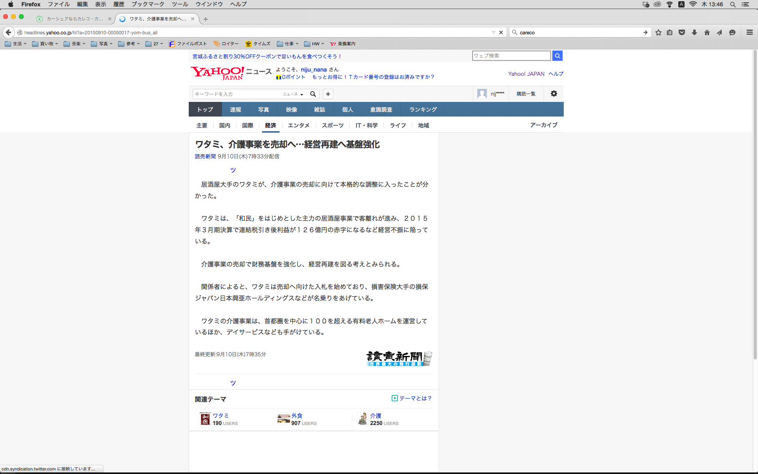Stop page loading with X button
The width and height of the screenshot is (758, 474).
pyautogui.click(x=501, y=32)
